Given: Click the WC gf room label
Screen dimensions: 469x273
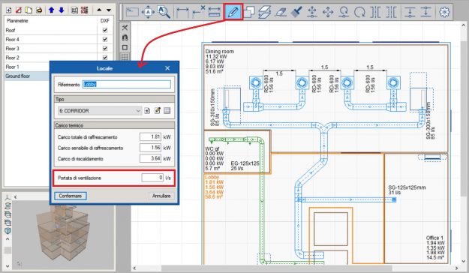Looking at the screenshot, I should coord(212,148).
